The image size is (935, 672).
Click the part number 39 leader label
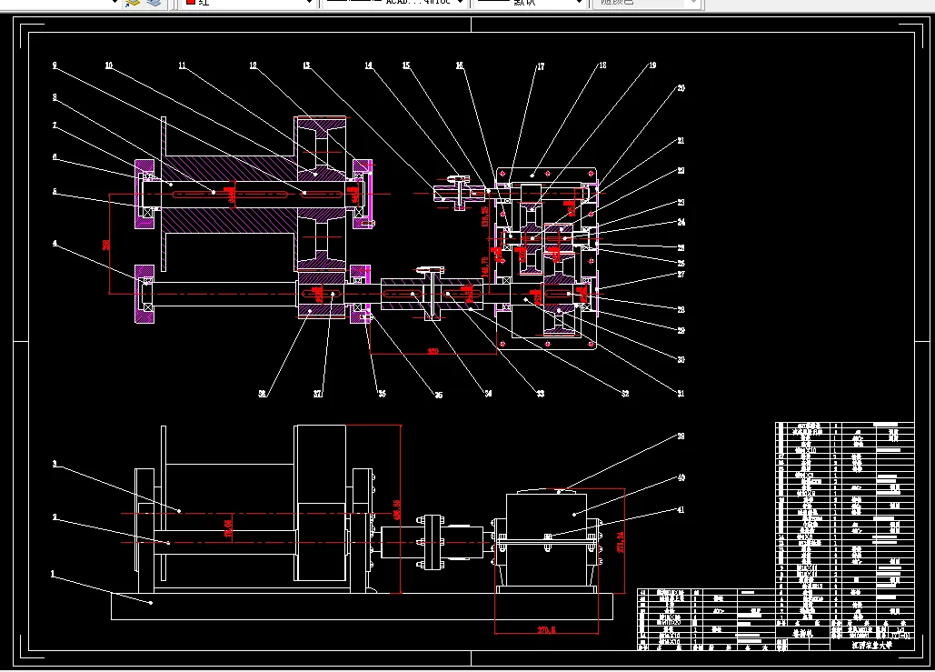[x=681, y=436]
